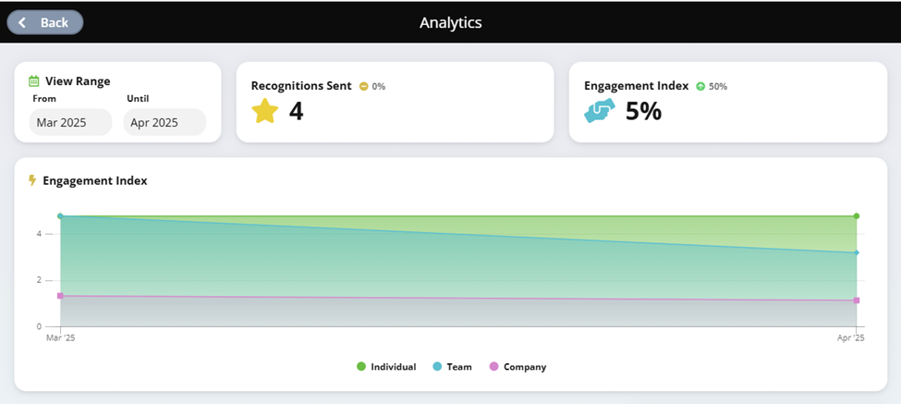Click the blue handshake Engagement icon
This screenshot has height=404, width=901.
click(x=600, y=110)
